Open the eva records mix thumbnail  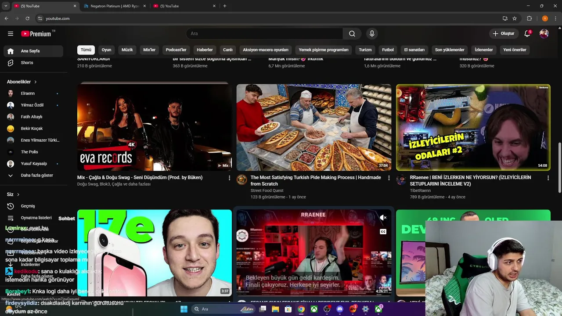click(154, 127)
